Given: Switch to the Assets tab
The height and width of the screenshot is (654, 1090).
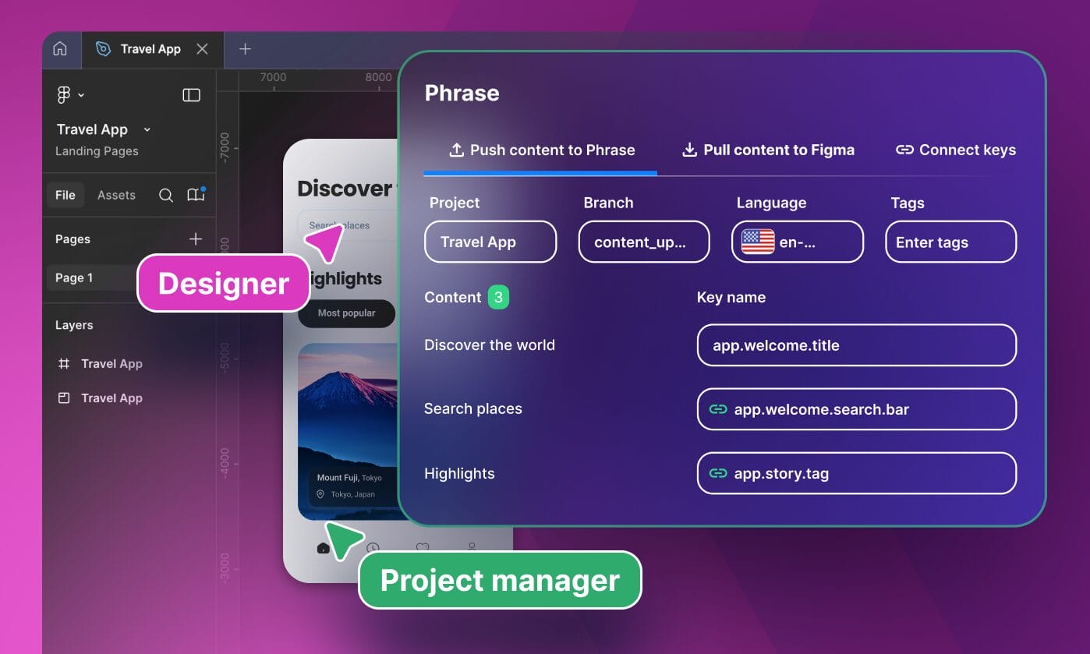Looking at the screenshot, I should (x=116, y=195).
